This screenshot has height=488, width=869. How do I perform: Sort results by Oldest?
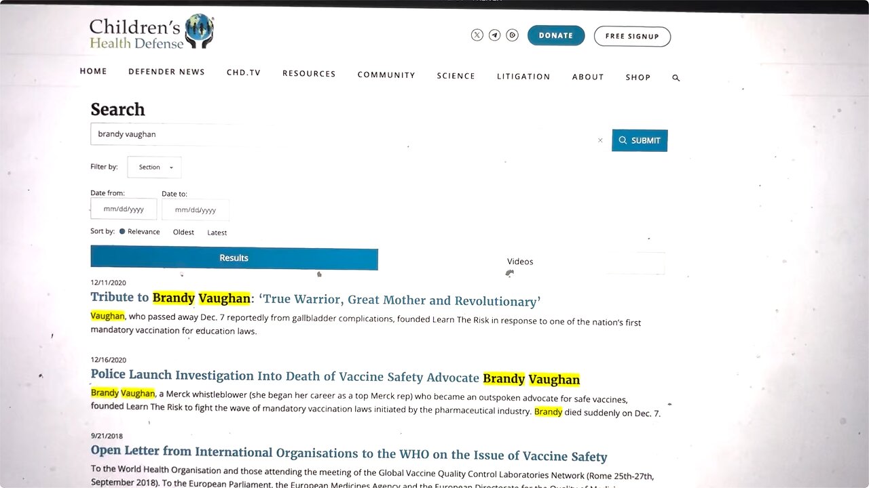(183, 232)
